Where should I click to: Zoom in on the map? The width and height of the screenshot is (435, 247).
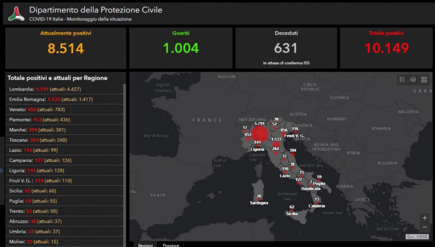424,218
